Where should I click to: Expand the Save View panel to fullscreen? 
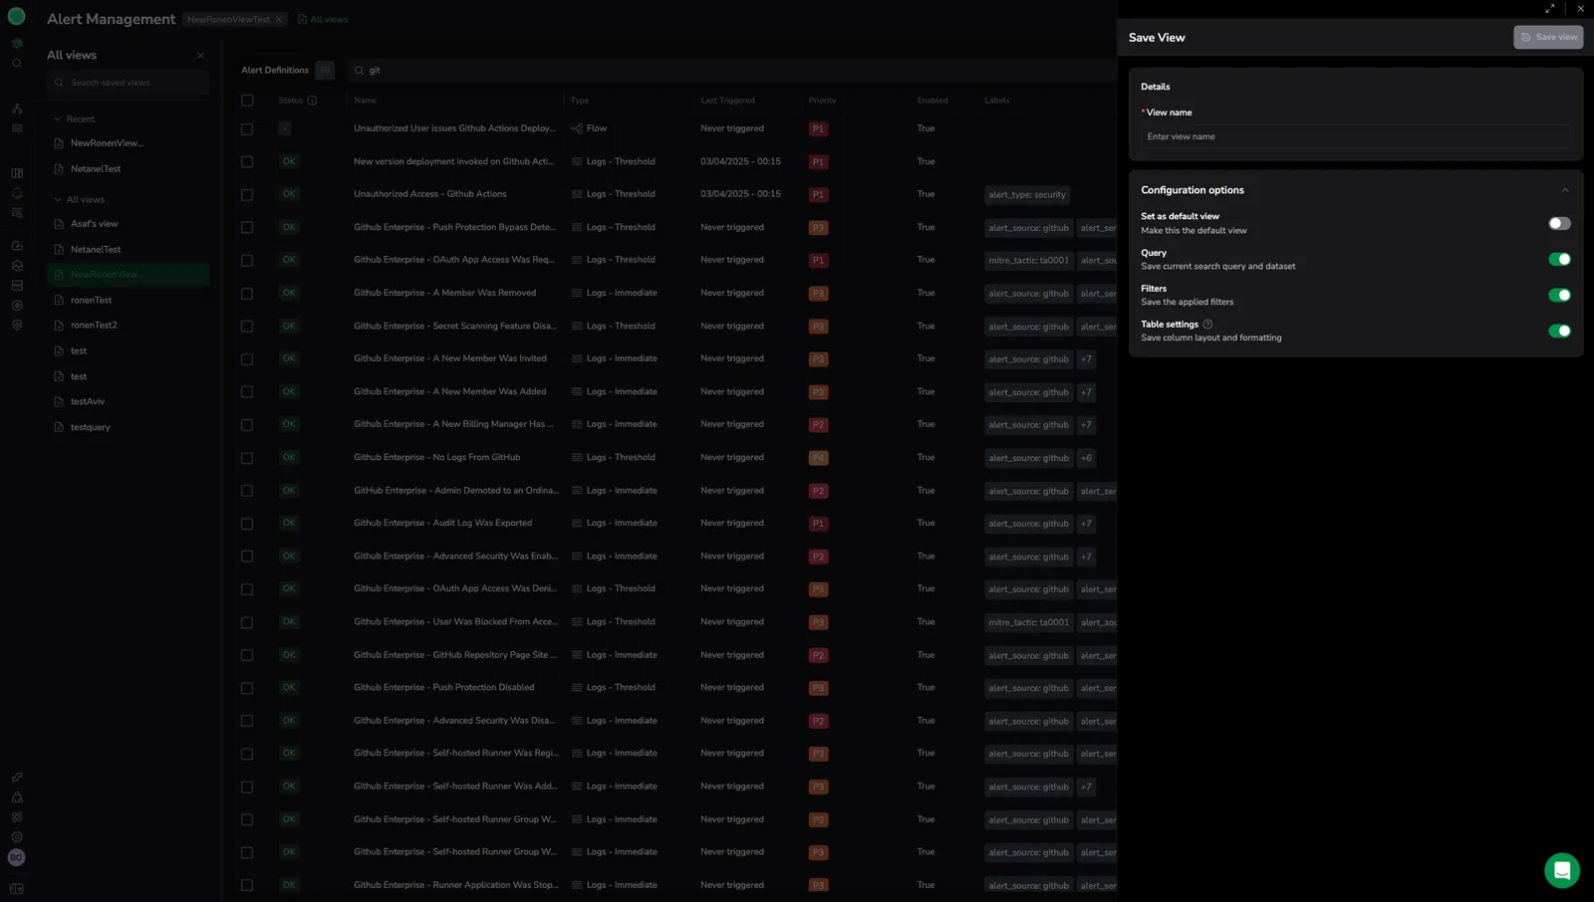pos(1549,8)
